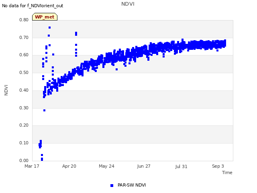Click the May 24 x-axis tick label
This screenshot has width=257, height=193.
(x=106, y=166)
